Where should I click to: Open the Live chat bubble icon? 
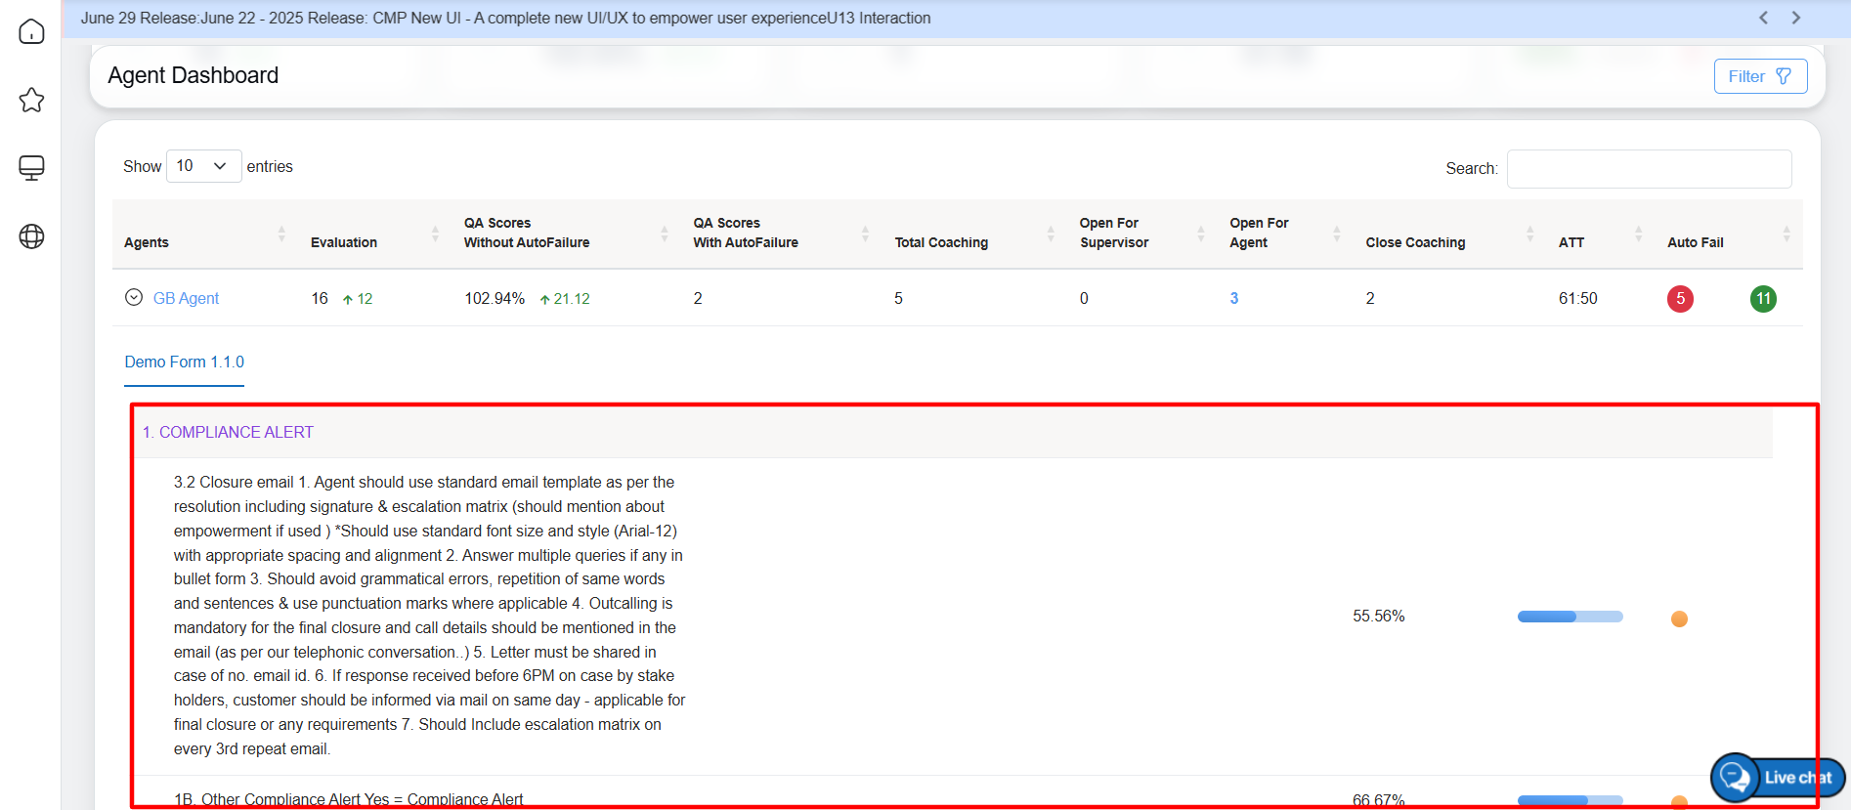coord(1736,778)
